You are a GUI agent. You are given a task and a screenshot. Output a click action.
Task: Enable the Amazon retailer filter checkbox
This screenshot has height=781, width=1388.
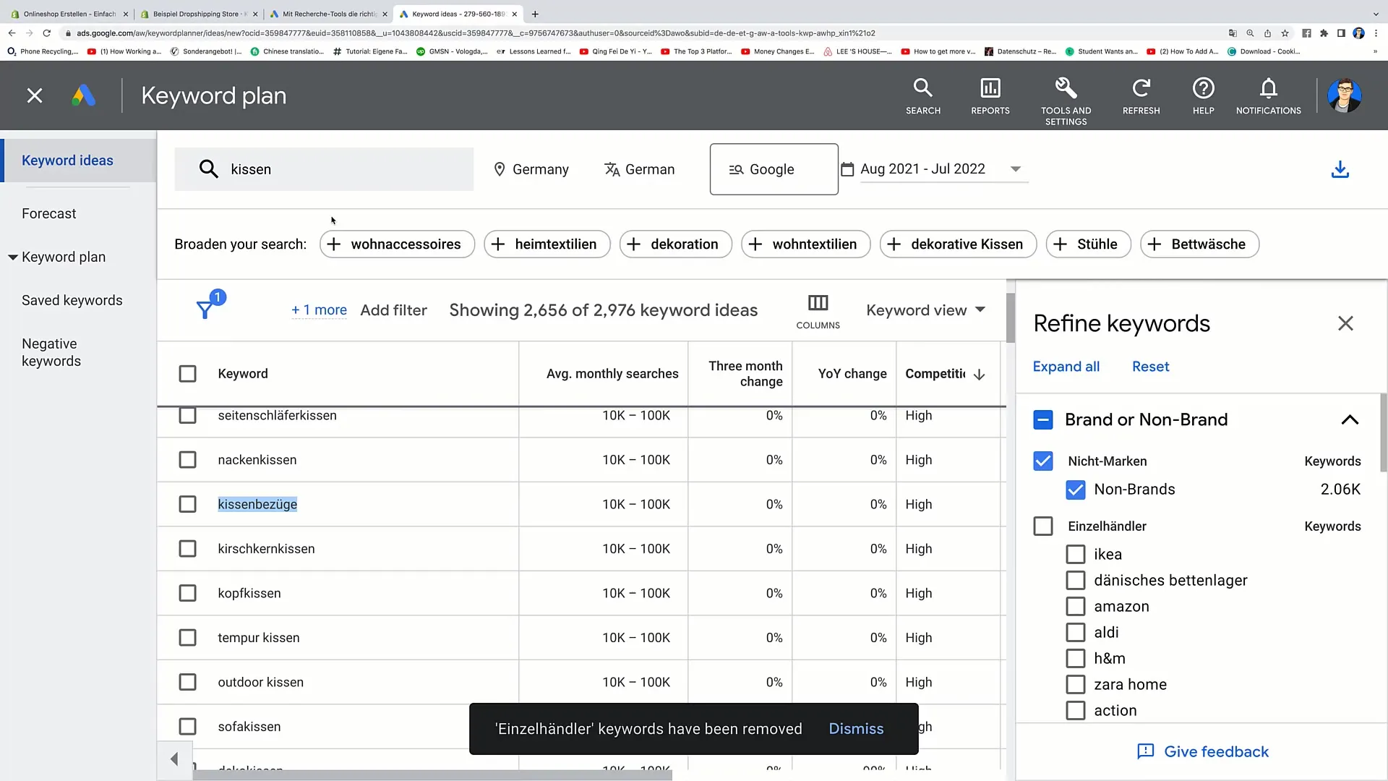click(x=1075, y=607)
